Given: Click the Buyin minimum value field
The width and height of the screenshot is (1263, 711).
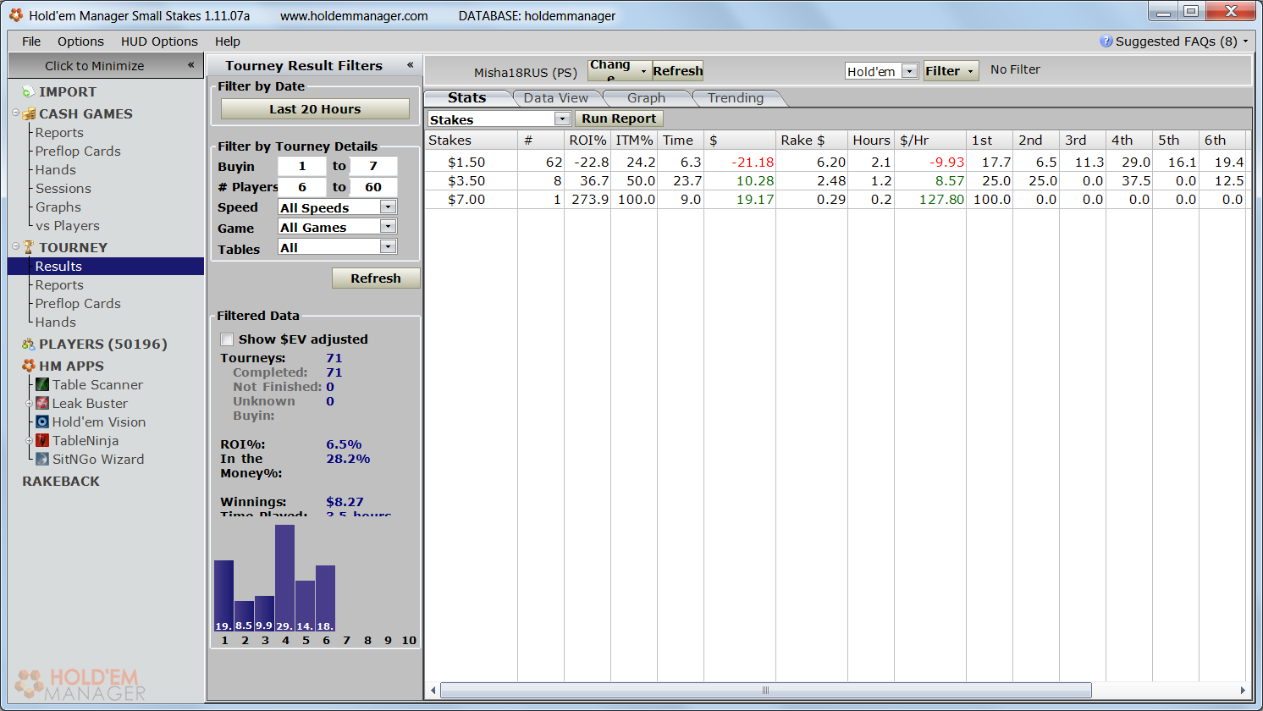Looking at the screenshot, I should point(301,167).
